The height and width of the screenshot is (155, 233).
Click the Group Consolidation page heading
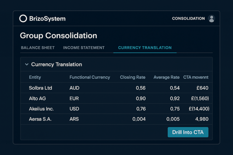[x=59, y=36]
